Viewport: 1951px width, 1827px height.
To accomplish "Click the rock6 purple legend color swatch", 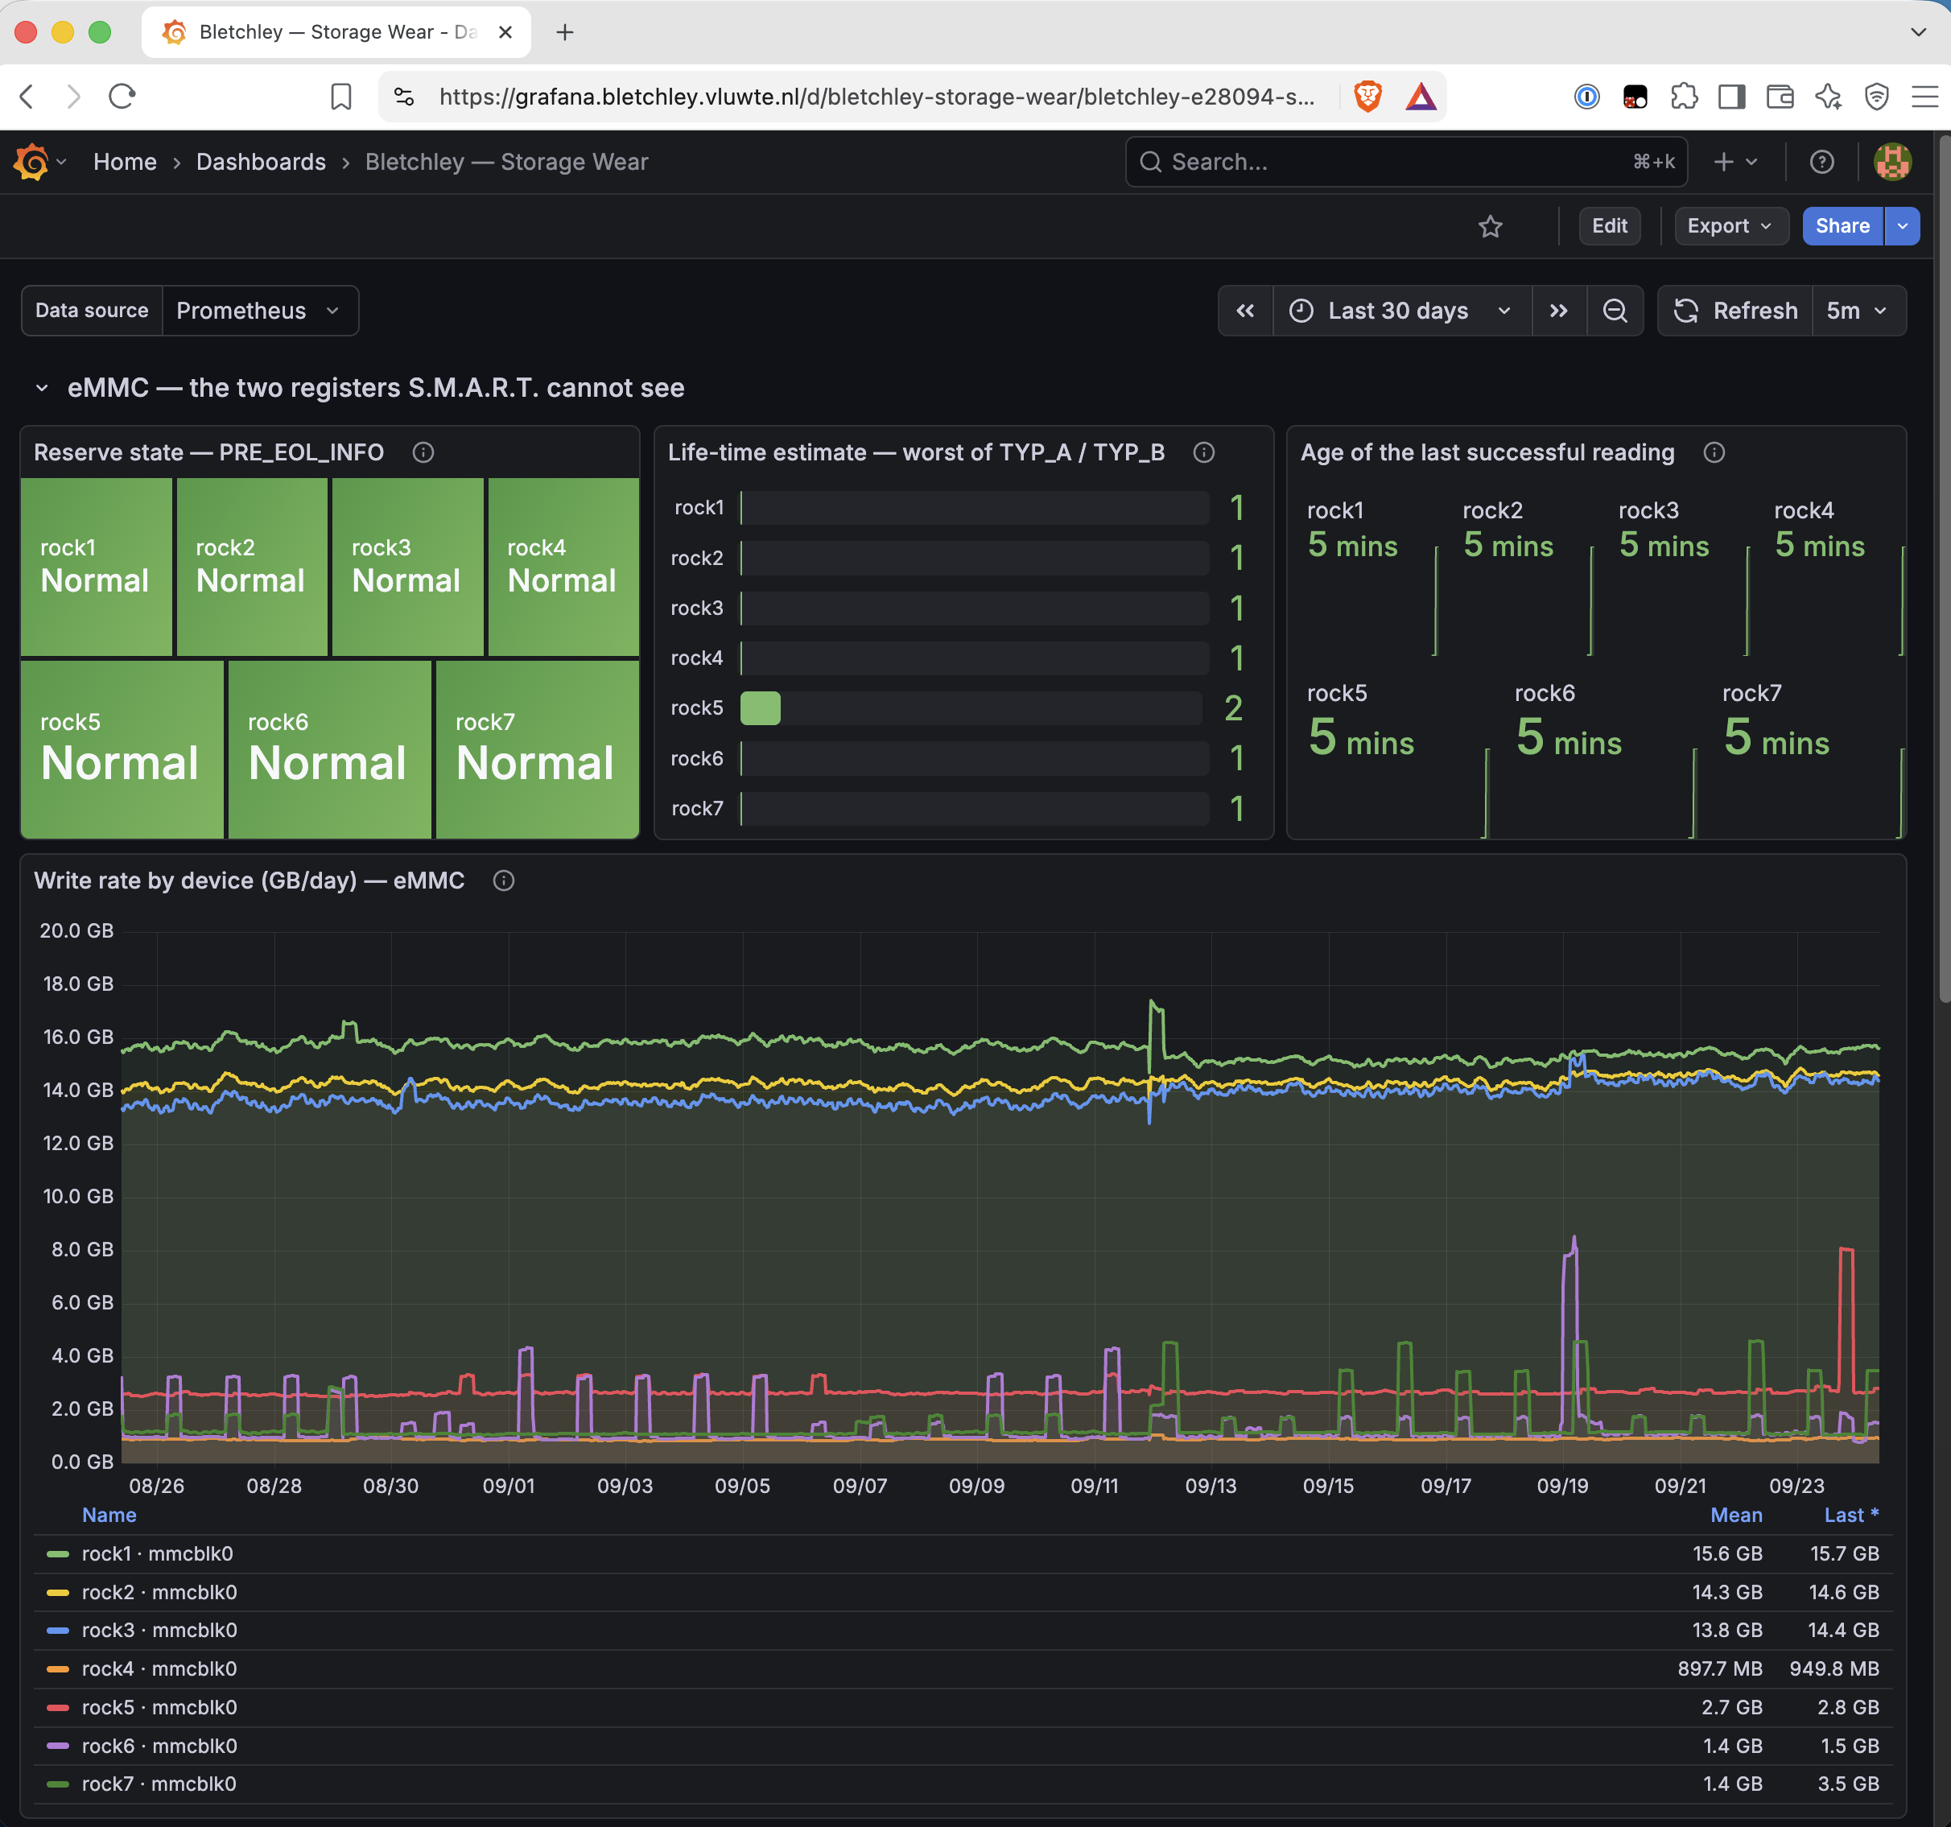I will [58, 1746].
